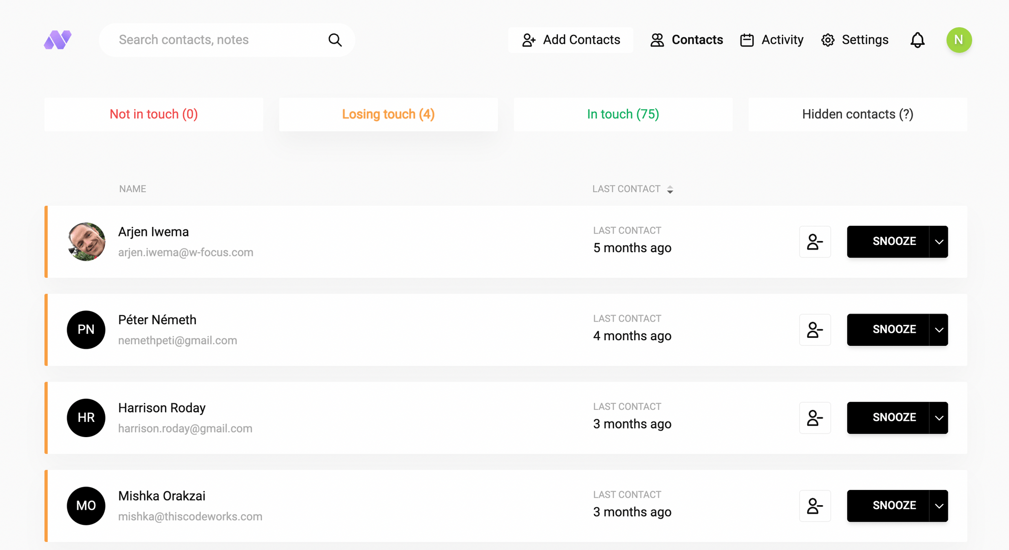The height and width of the screenshot is (550, 1009).
Task: Expand snooze options for Péter Németh
Action: point(939,330)
